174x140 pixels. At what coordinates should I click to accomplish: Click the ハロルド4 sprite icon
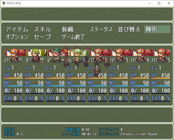141,55
